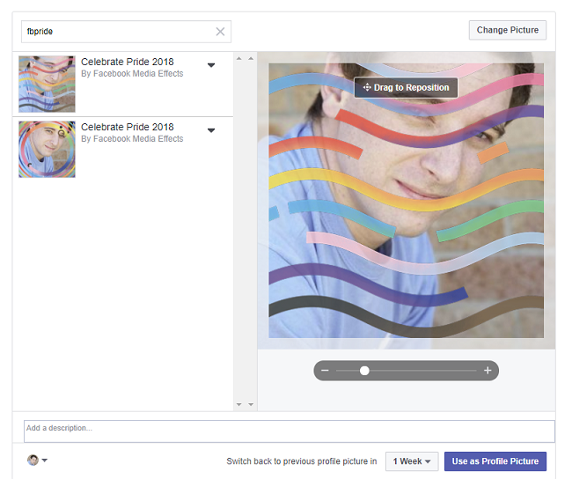The image size is (572, 479).
Task: Select the circular Celebrate Pride 2018 frame thumbnail
Action: (x=47, y=150)
